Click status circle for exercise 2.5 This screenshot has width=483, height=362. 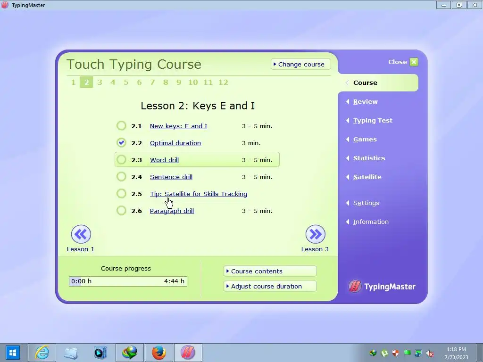coord(121,193)
